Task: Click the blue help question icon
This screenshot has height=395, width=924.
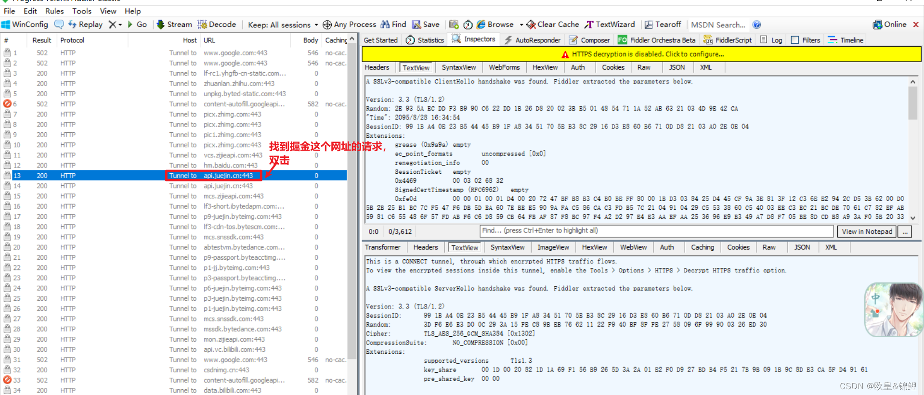Action: [x=756, y=25]
